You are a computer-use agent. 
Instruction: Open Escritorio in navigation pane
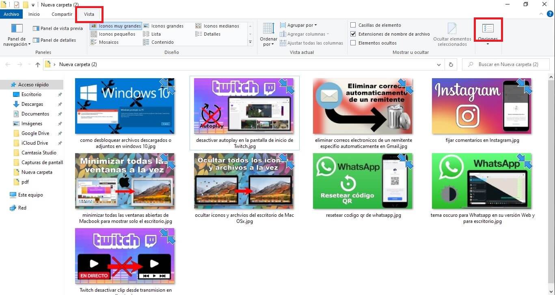(31, 94)
